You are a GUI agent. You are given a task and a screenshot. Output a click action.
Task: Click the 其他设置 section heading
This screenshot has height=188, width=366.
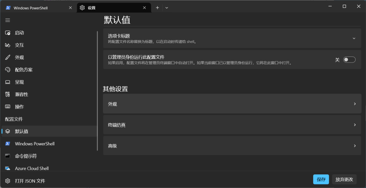tap(115, 89)
